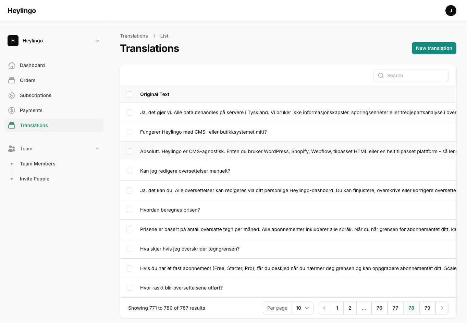Check the 'Absolutt. Heylingo er CMS-agnostisk' row
This screenshot has width=467, height=323.
129,151
